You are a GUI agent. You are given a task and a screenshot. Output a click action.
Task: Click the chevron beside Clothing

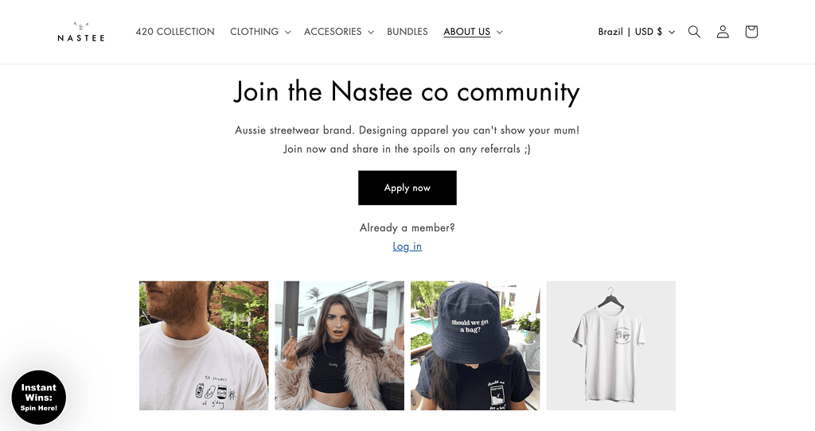[287, 32]
